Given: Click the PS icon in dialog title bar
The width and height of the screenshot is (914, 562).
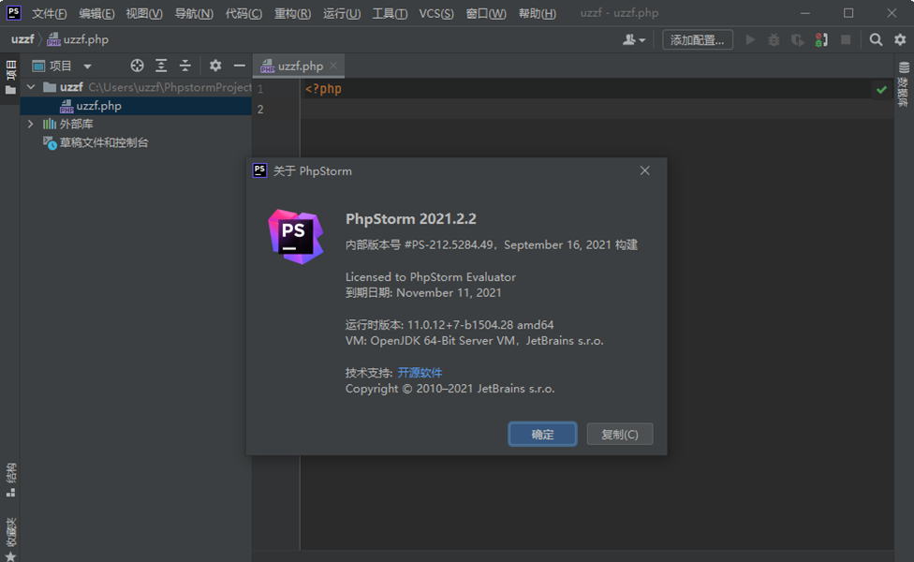Looking at the screenshot, I should coord(259,170).
